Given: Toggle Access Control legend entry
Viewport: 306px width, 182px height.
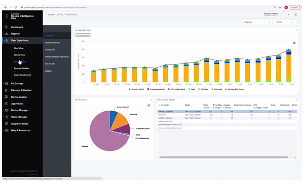Looking at the screenshot, I should pyautogui.click(x=137, y=89).
